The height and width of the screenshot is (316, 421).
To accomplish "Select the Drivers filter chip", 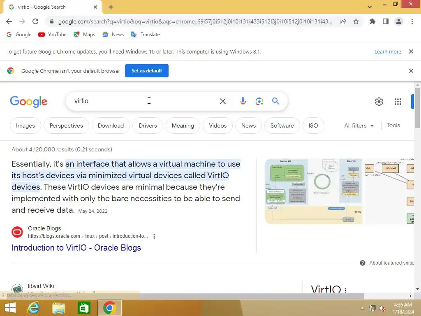I will 148,125.
